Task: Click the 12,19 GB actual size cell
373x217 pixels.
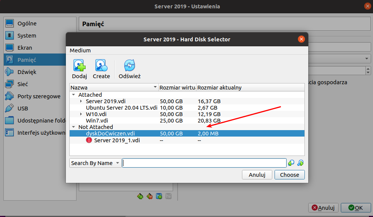Action: (209, 114)
